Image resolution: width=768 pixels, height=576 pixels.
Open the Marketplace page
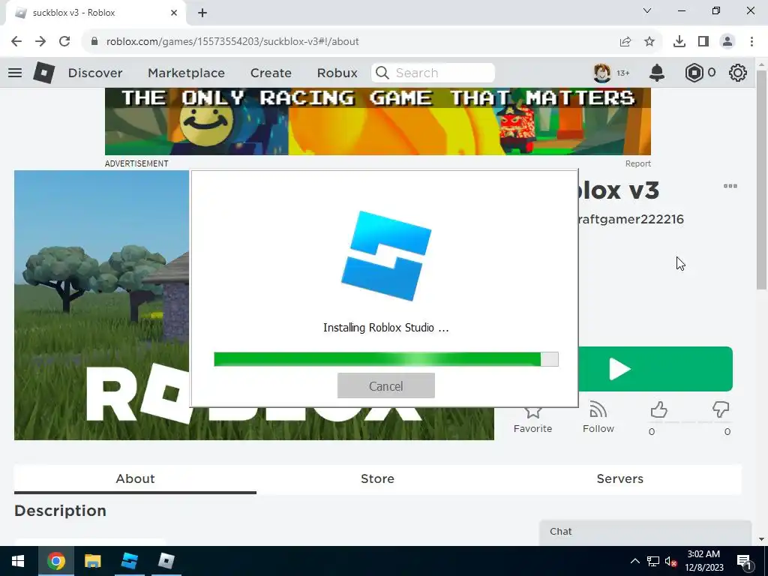click(186, 73)
